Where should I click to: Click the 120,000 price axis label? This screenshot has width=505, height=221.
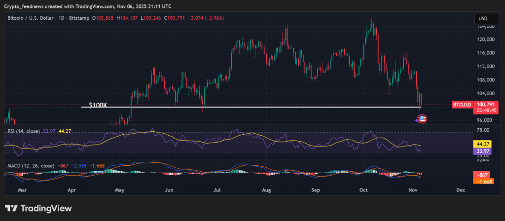[486, 39]
